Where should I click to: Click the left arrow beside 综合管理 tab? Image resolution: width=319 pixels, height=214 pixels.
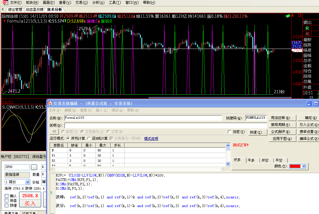pyautogui.click(x=3, y=9)
